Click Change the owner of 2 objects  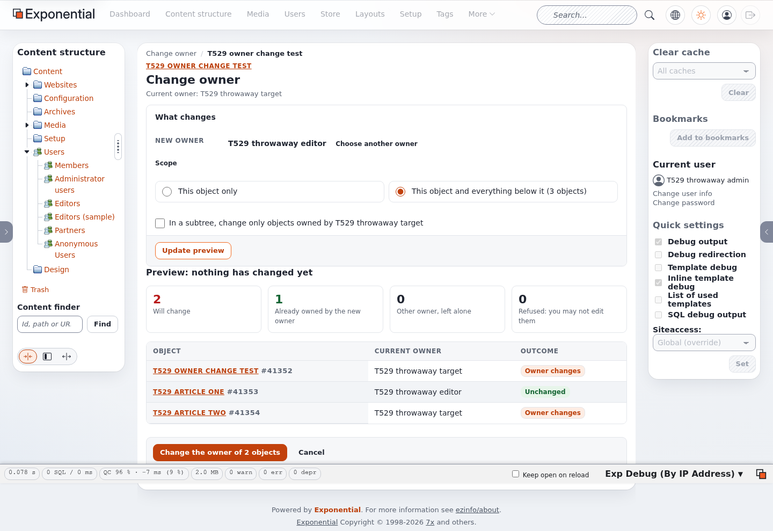[220, 453]
